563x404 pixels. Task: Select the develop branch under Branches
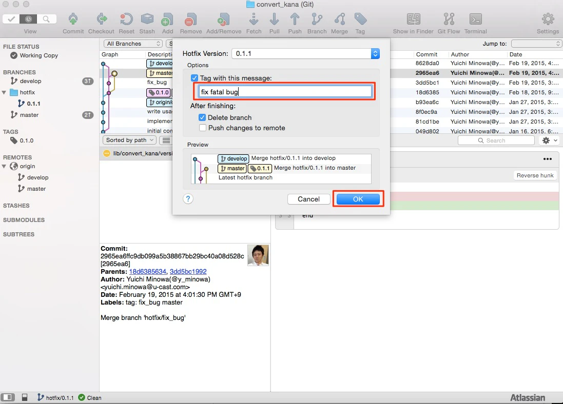pyautogui.click(x=50, y=81)
